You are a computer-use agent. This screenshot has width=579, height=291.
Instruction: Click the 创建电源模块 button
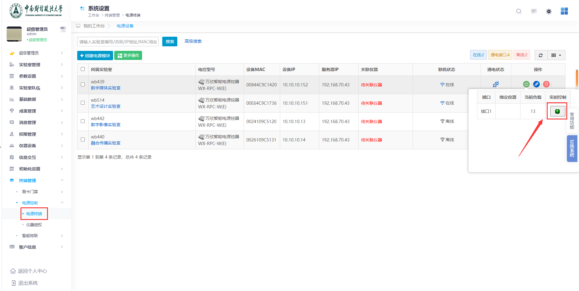pos(95,56)
